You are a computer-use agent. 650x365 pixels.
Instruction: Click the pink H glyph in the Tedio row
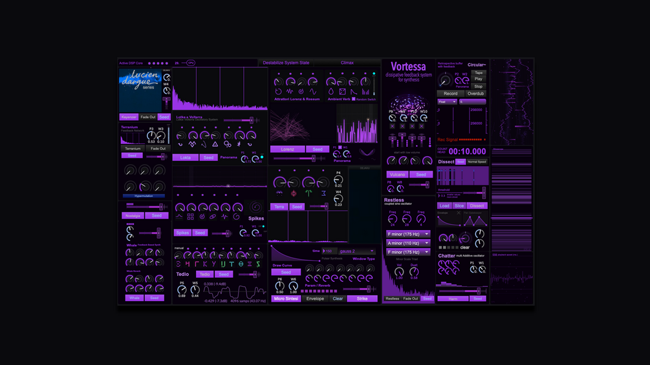[x=188, y=264]
